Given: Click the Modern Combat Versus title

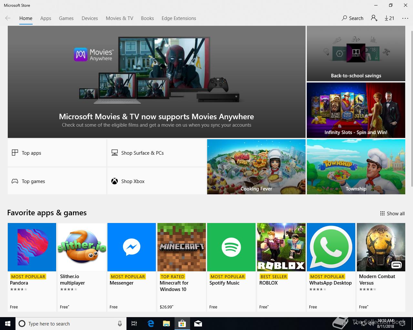Looking at the screenshot, I should pos(377,280).
